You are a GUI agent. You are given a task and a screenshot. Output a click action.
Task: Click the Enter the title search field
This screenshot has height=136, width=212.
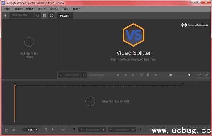[x=22, y=16]
